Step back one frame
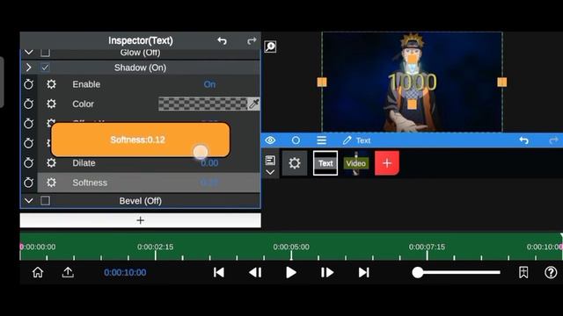The image size is (563, 316). [x=255, y=273]
